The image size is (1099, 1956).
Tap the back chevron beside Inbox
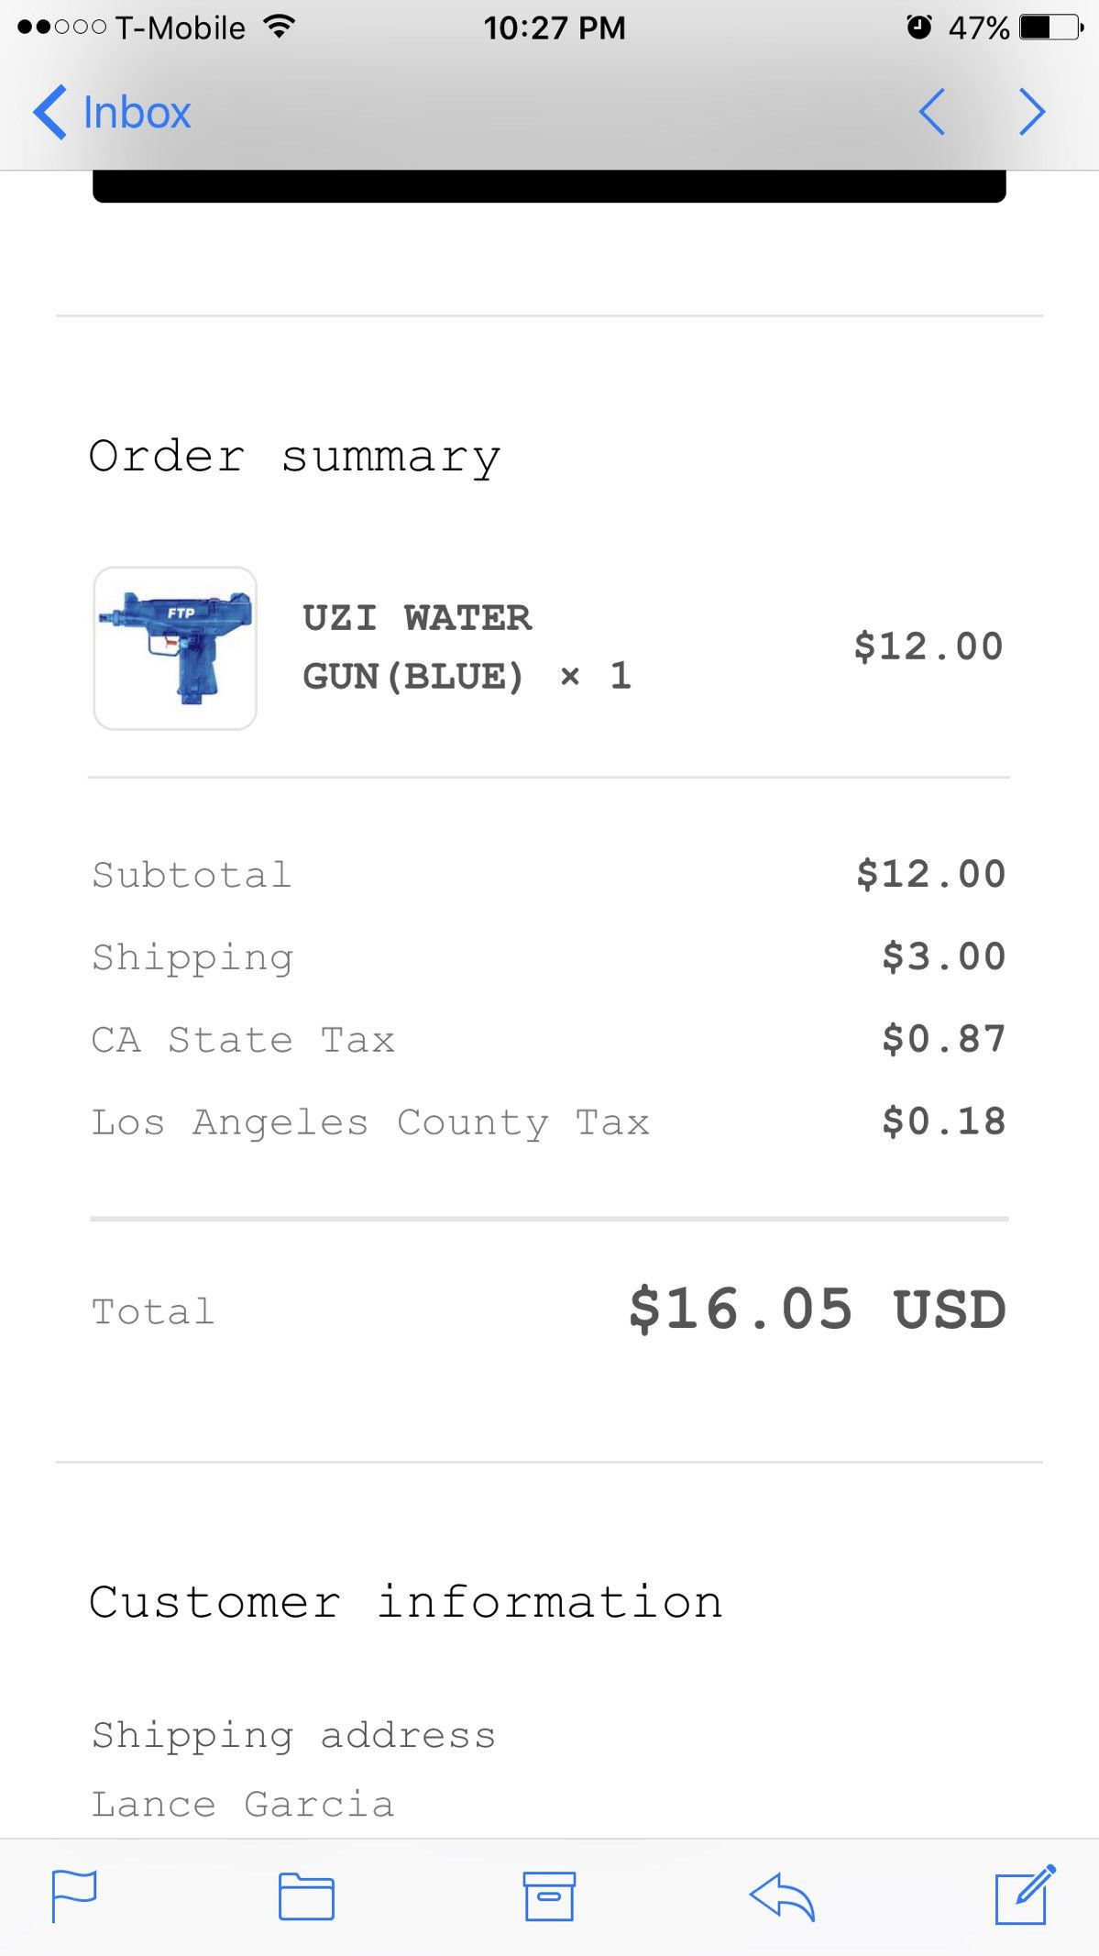point(50,113)
